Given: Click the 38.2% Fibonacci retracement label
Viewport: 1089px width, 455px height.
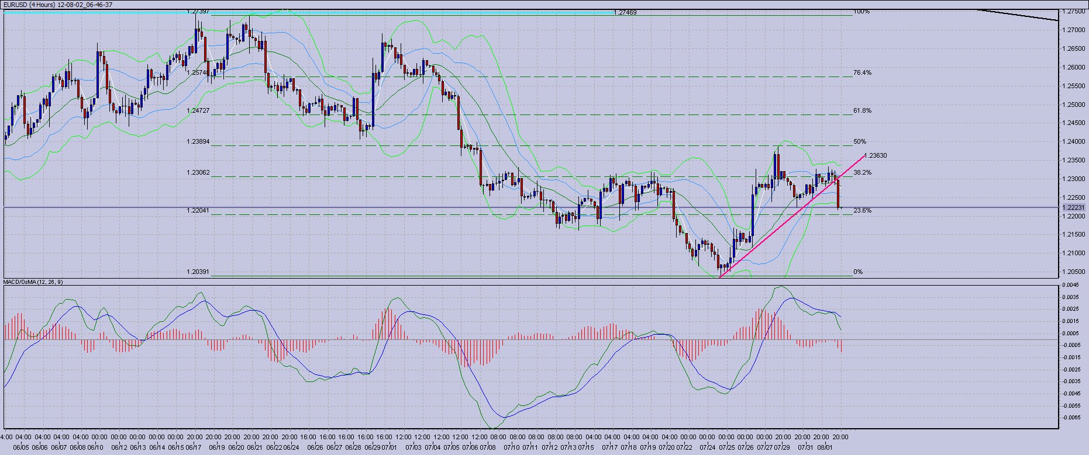Looking at the screenshot, I should pyautogui.click(x=862, y=173).
